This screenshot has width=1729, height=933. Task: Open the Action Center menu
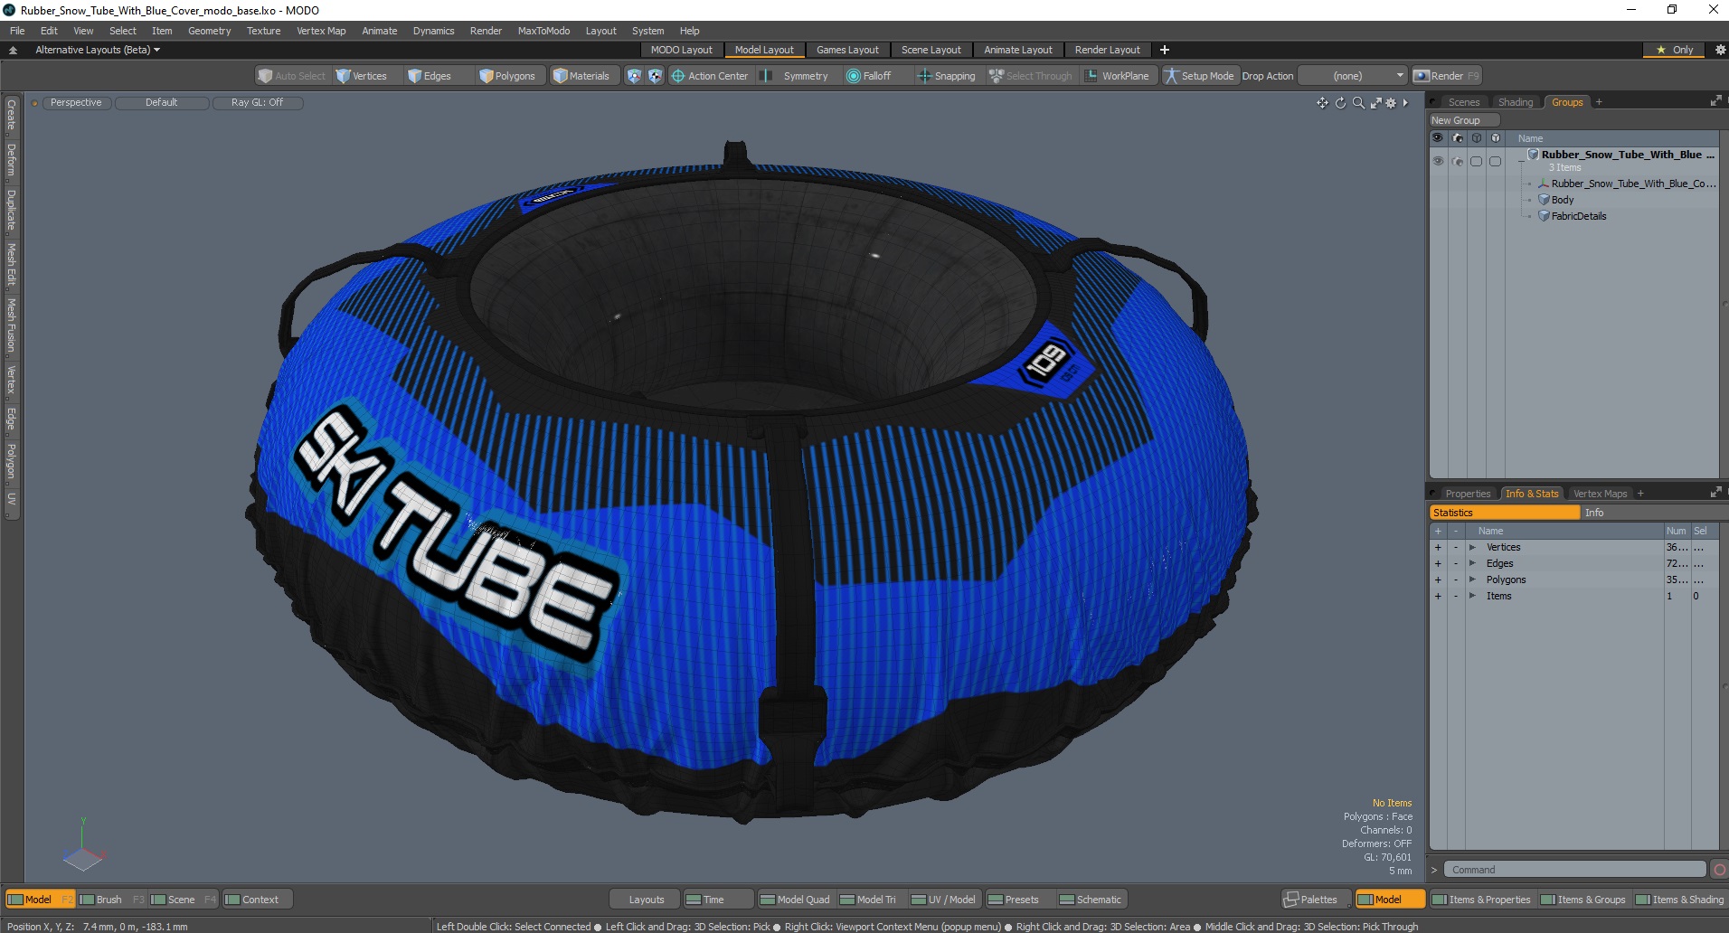pyautogui.click(x=710, y=76)
